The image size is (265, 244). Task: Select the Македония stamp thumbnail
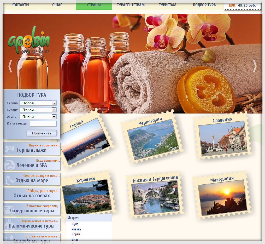tap(222, 196)
